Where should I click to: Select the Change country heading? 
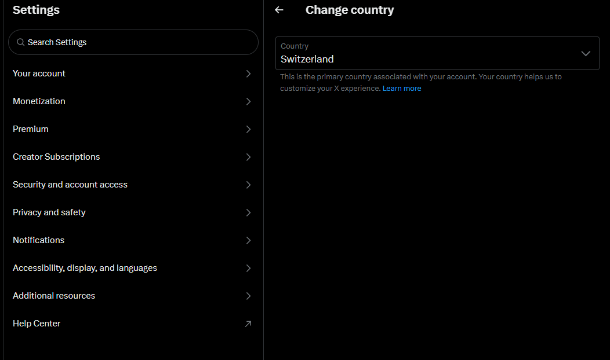350,10
